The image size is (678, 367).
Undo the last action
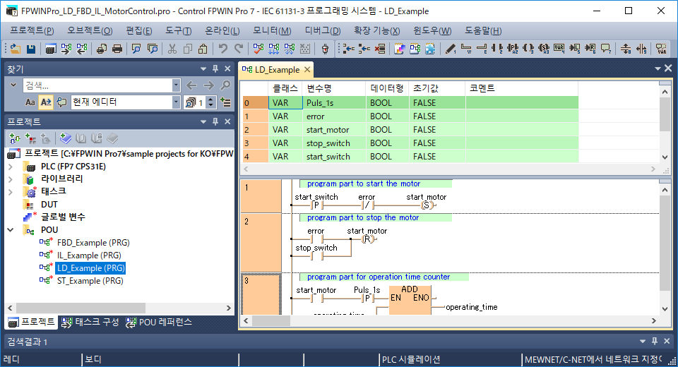(223, 49)
